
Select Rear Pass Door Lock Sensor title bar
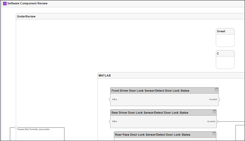point(165,135)
